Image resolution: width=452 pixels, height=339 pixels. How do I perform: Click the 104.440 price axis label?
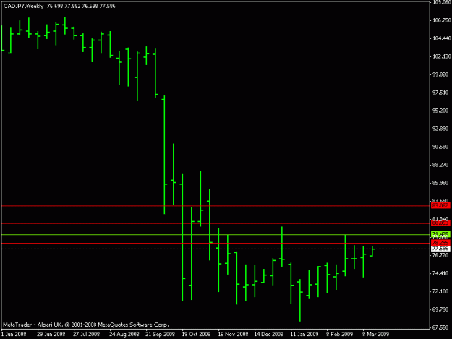click(440, 38)
